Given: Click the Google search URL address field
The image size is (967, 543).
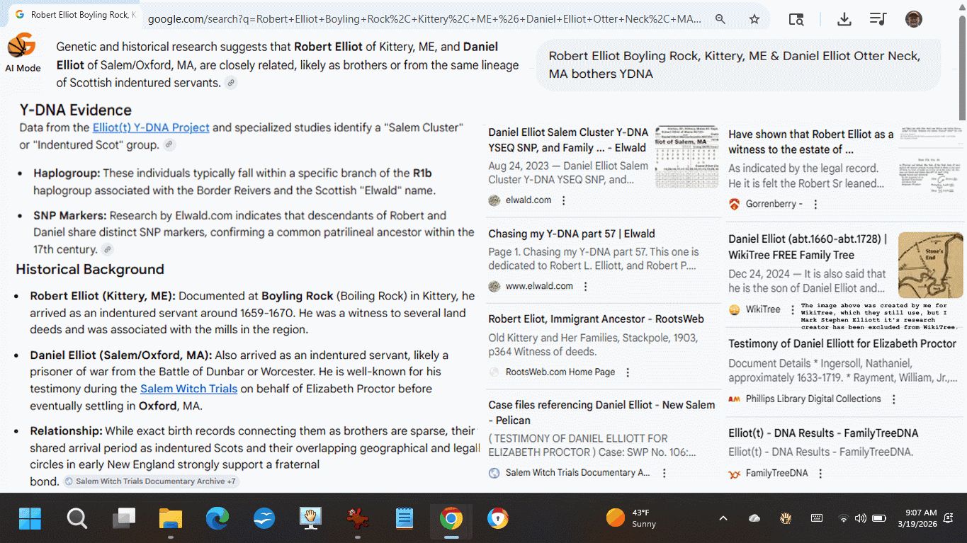Looking at the screenshot, I should pos(425,19).
